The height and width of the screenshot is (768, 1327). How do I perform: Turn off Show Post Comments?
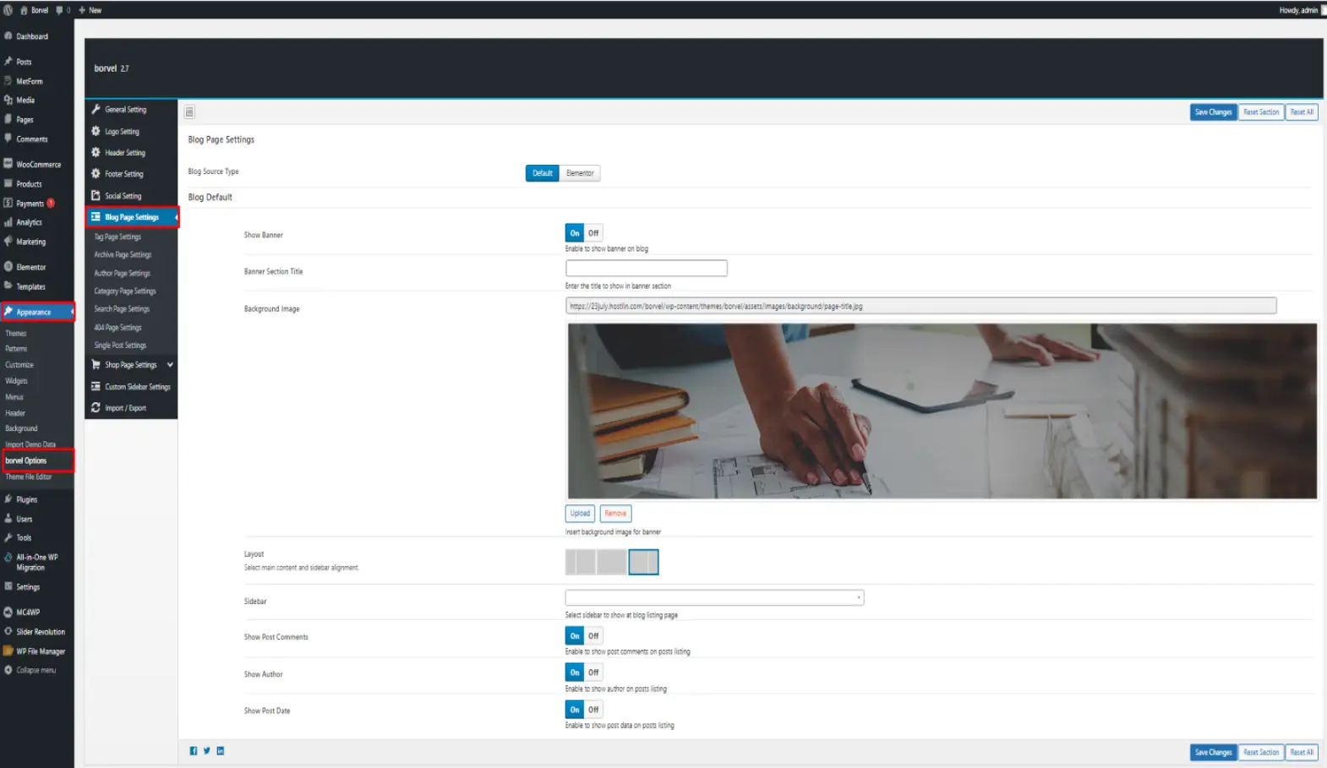(x=593, y=636)
